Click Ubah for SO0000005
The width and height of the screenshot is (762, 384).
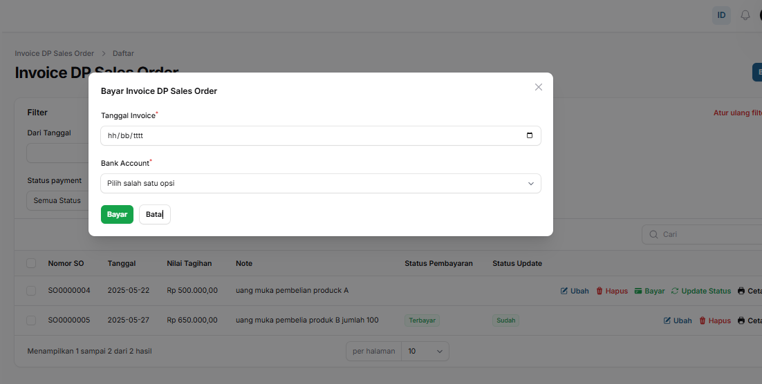[678, 320]
